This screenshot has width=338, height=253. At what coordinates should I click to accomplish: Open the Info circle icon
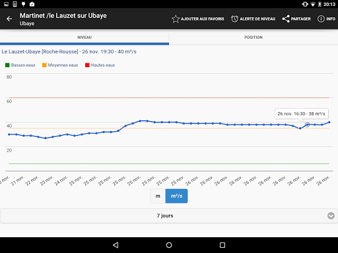321,19
